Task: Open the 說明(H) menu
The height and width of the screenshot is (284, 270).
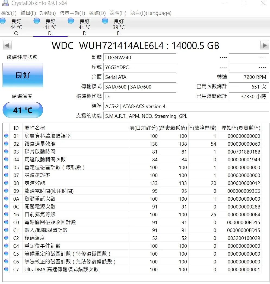Action: coord(118,13)
